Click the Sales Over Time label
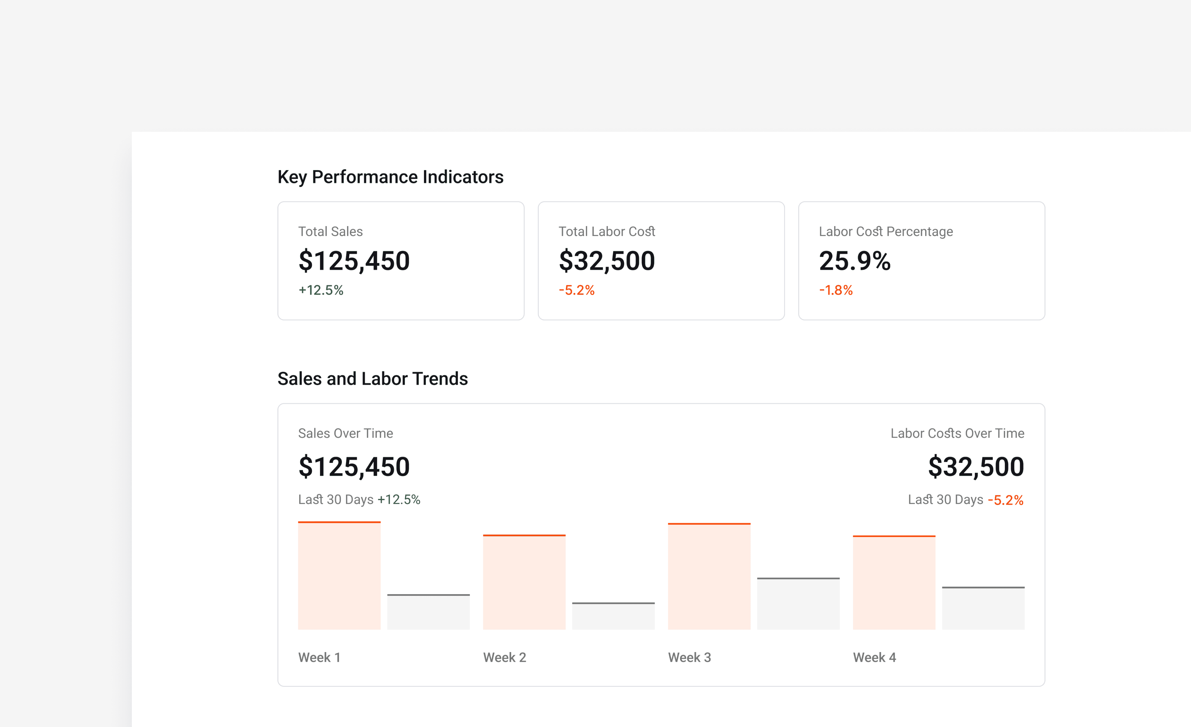This screenshot has width=1191, height=727. click(345, 433)
